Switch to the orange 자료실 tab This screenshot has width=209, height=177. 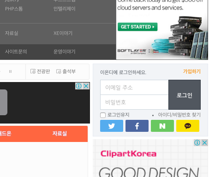pos(60,134)
